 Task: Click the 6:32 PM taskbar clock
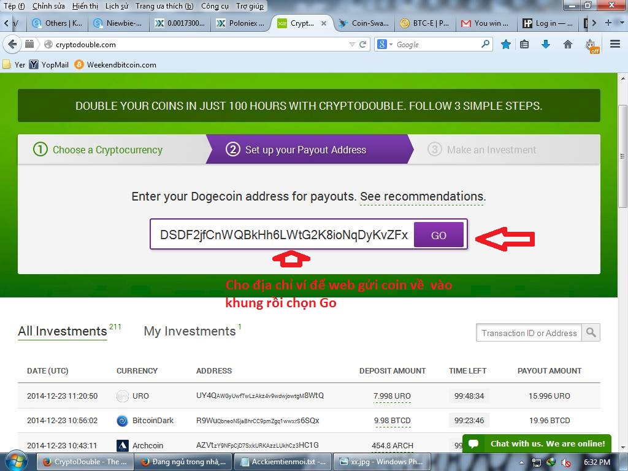click(597, 462)
